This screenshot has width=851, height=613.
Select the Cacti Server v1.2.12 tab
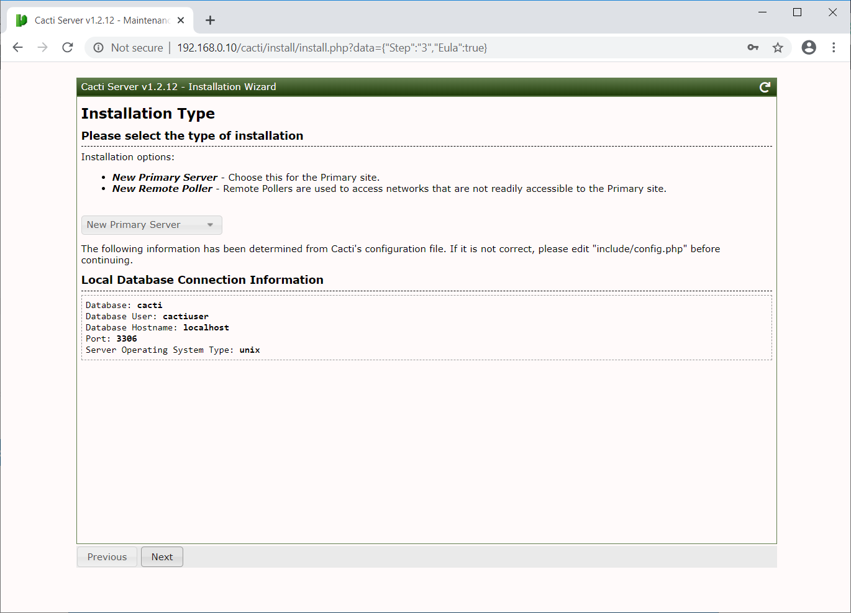tap(101, 20)
